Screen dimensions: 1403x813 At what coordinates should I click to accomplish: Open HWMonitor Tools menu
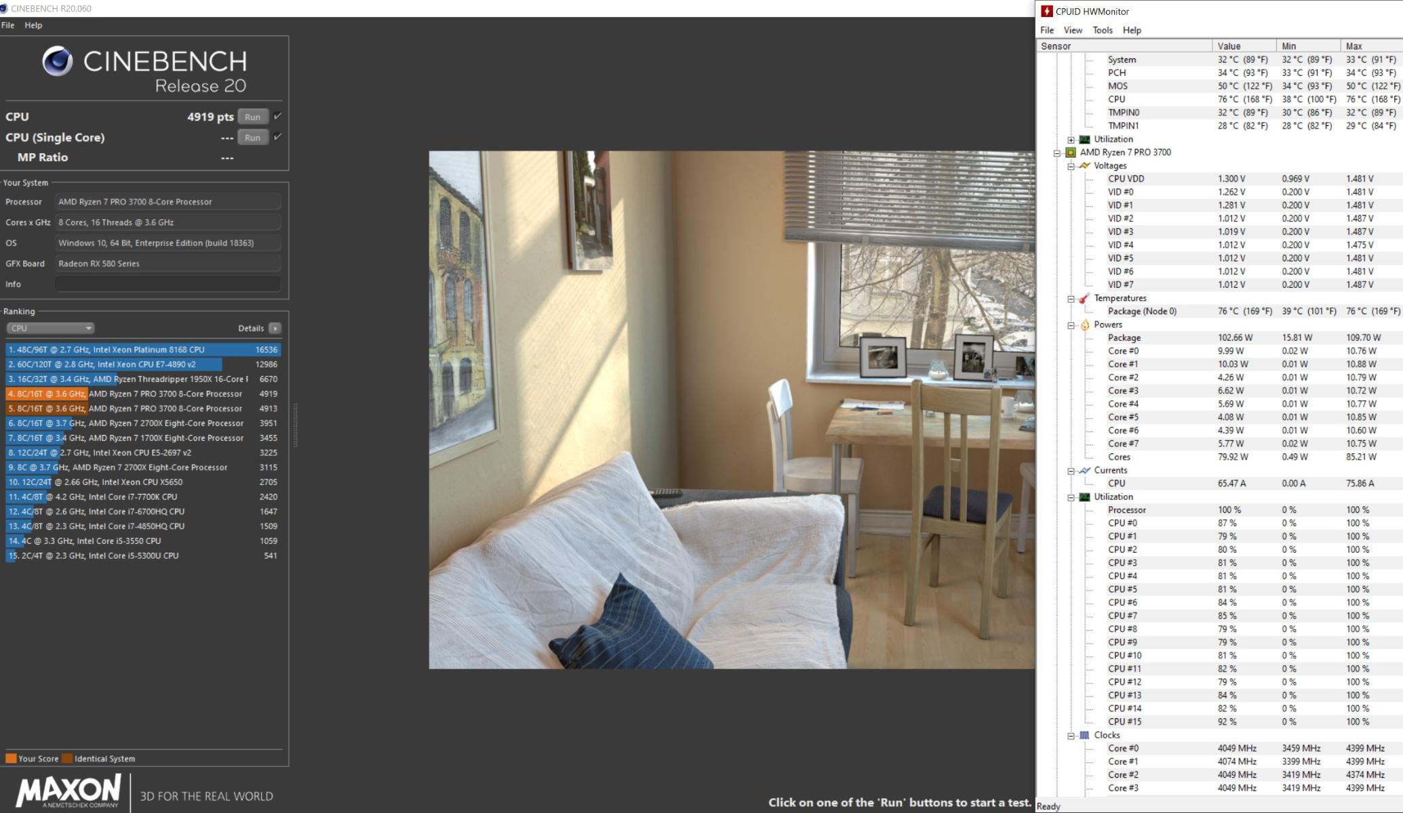(x=1102, y=30)
